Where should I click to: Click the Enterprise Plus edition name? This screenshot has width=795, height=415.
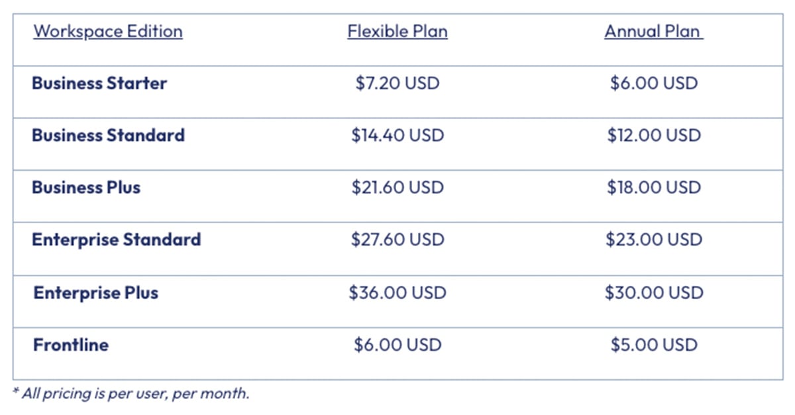point(96,293)
